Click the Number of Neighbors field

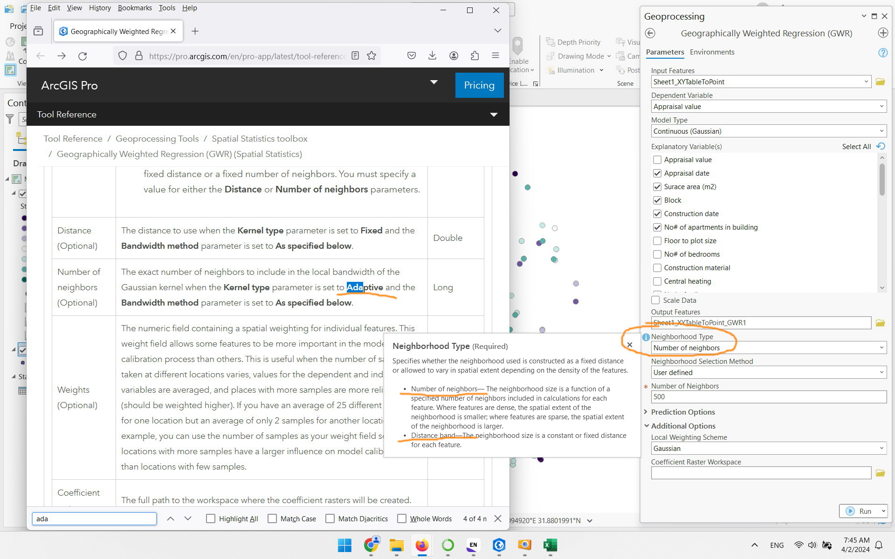pos(769,397)
